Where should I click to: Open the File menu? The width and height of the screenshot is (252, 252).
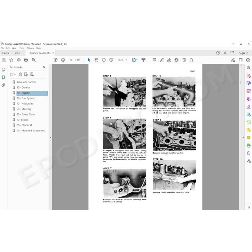pos(3,48)
